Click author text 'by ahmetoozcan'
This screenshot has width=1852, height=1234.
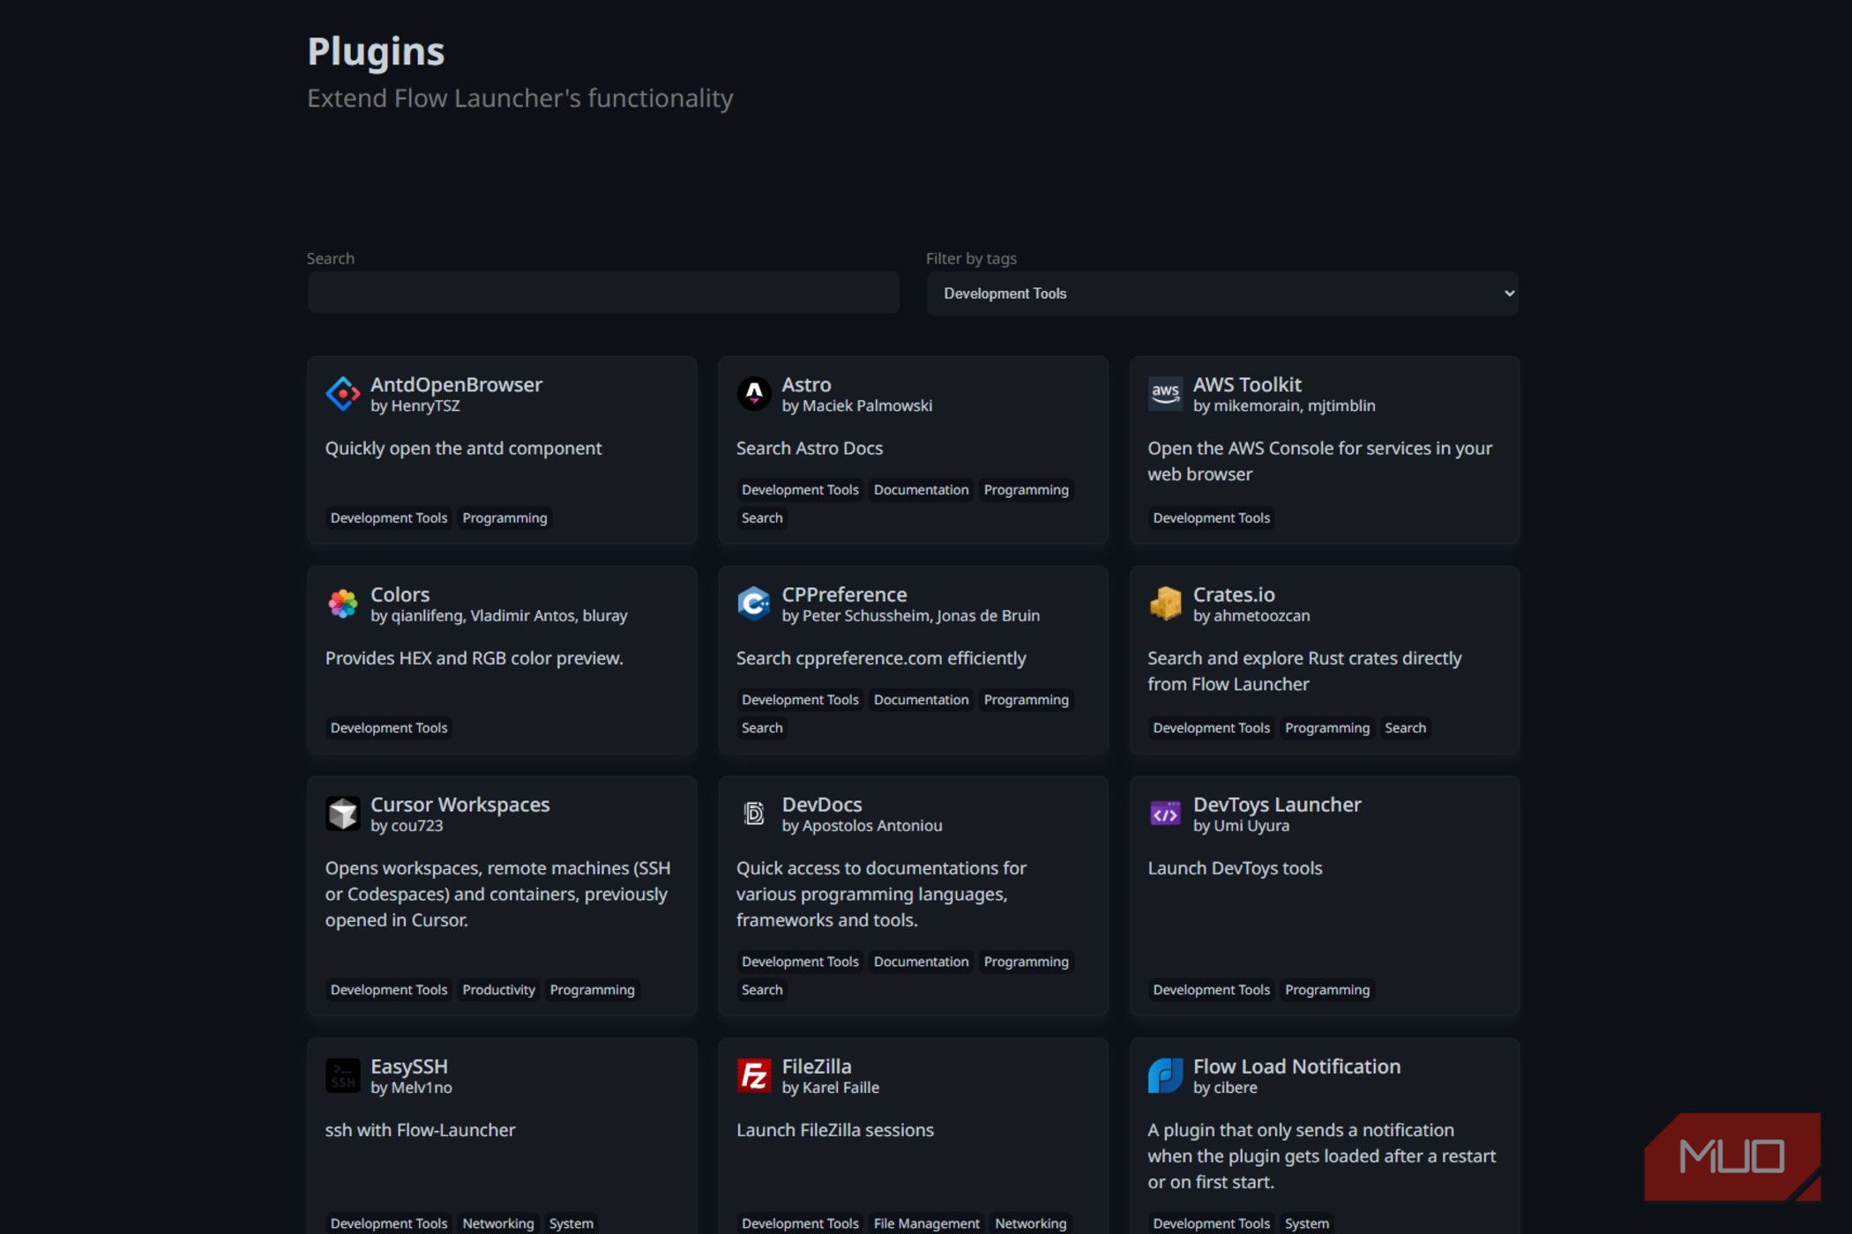(x=1251, y=616)
